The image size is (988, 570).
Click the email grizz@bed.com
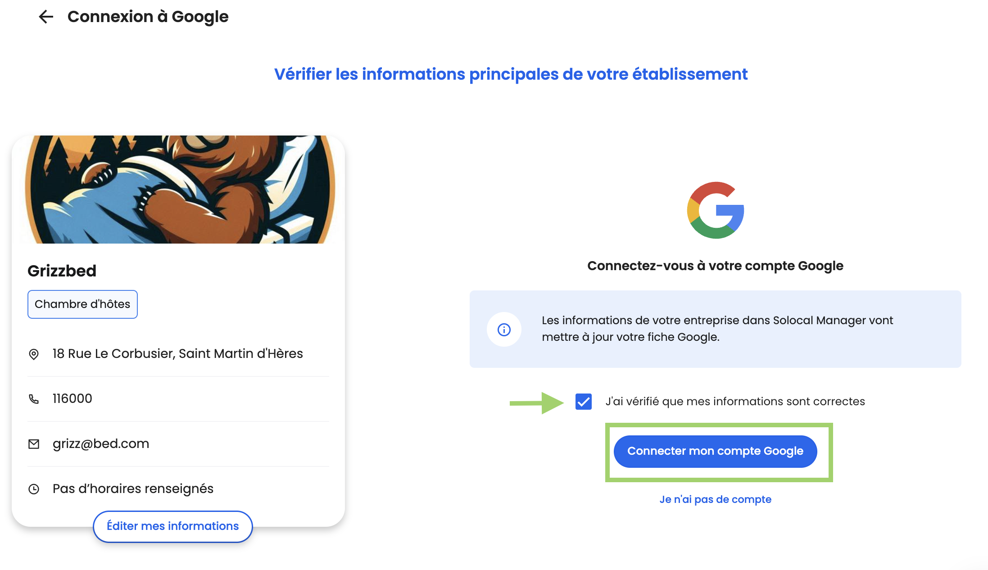pos(101,444)
